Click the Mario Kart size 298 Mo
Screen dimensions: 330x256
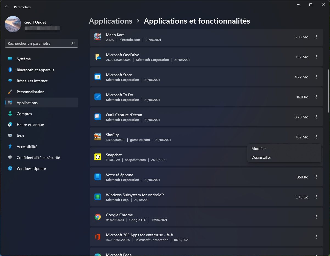(302, 37)
